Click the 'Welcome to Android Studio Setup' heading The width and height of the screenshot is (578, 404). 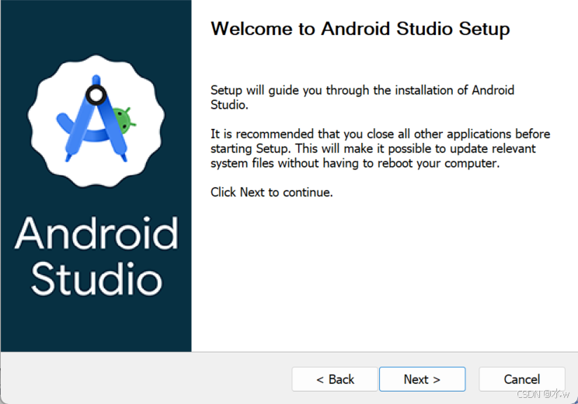pos(360,29)
